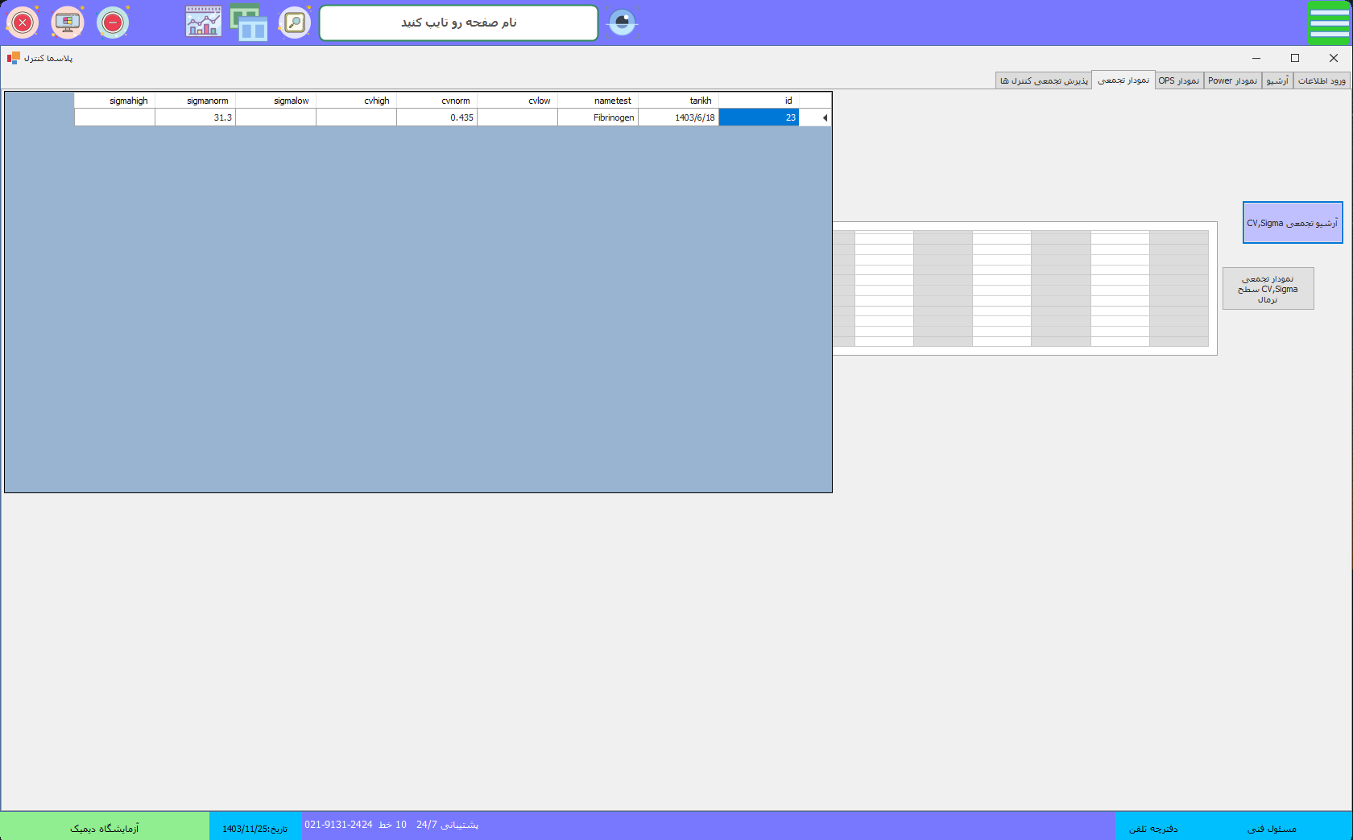Click the آرشیو تجمعی CV,Sigma button
This screenshot has width=1353, height=840.
(x=1293, y=223)
